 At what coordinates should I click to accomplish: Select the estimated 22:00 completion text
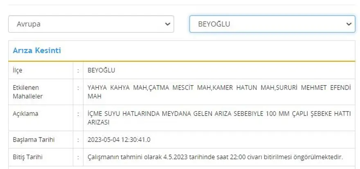[215, 157]
